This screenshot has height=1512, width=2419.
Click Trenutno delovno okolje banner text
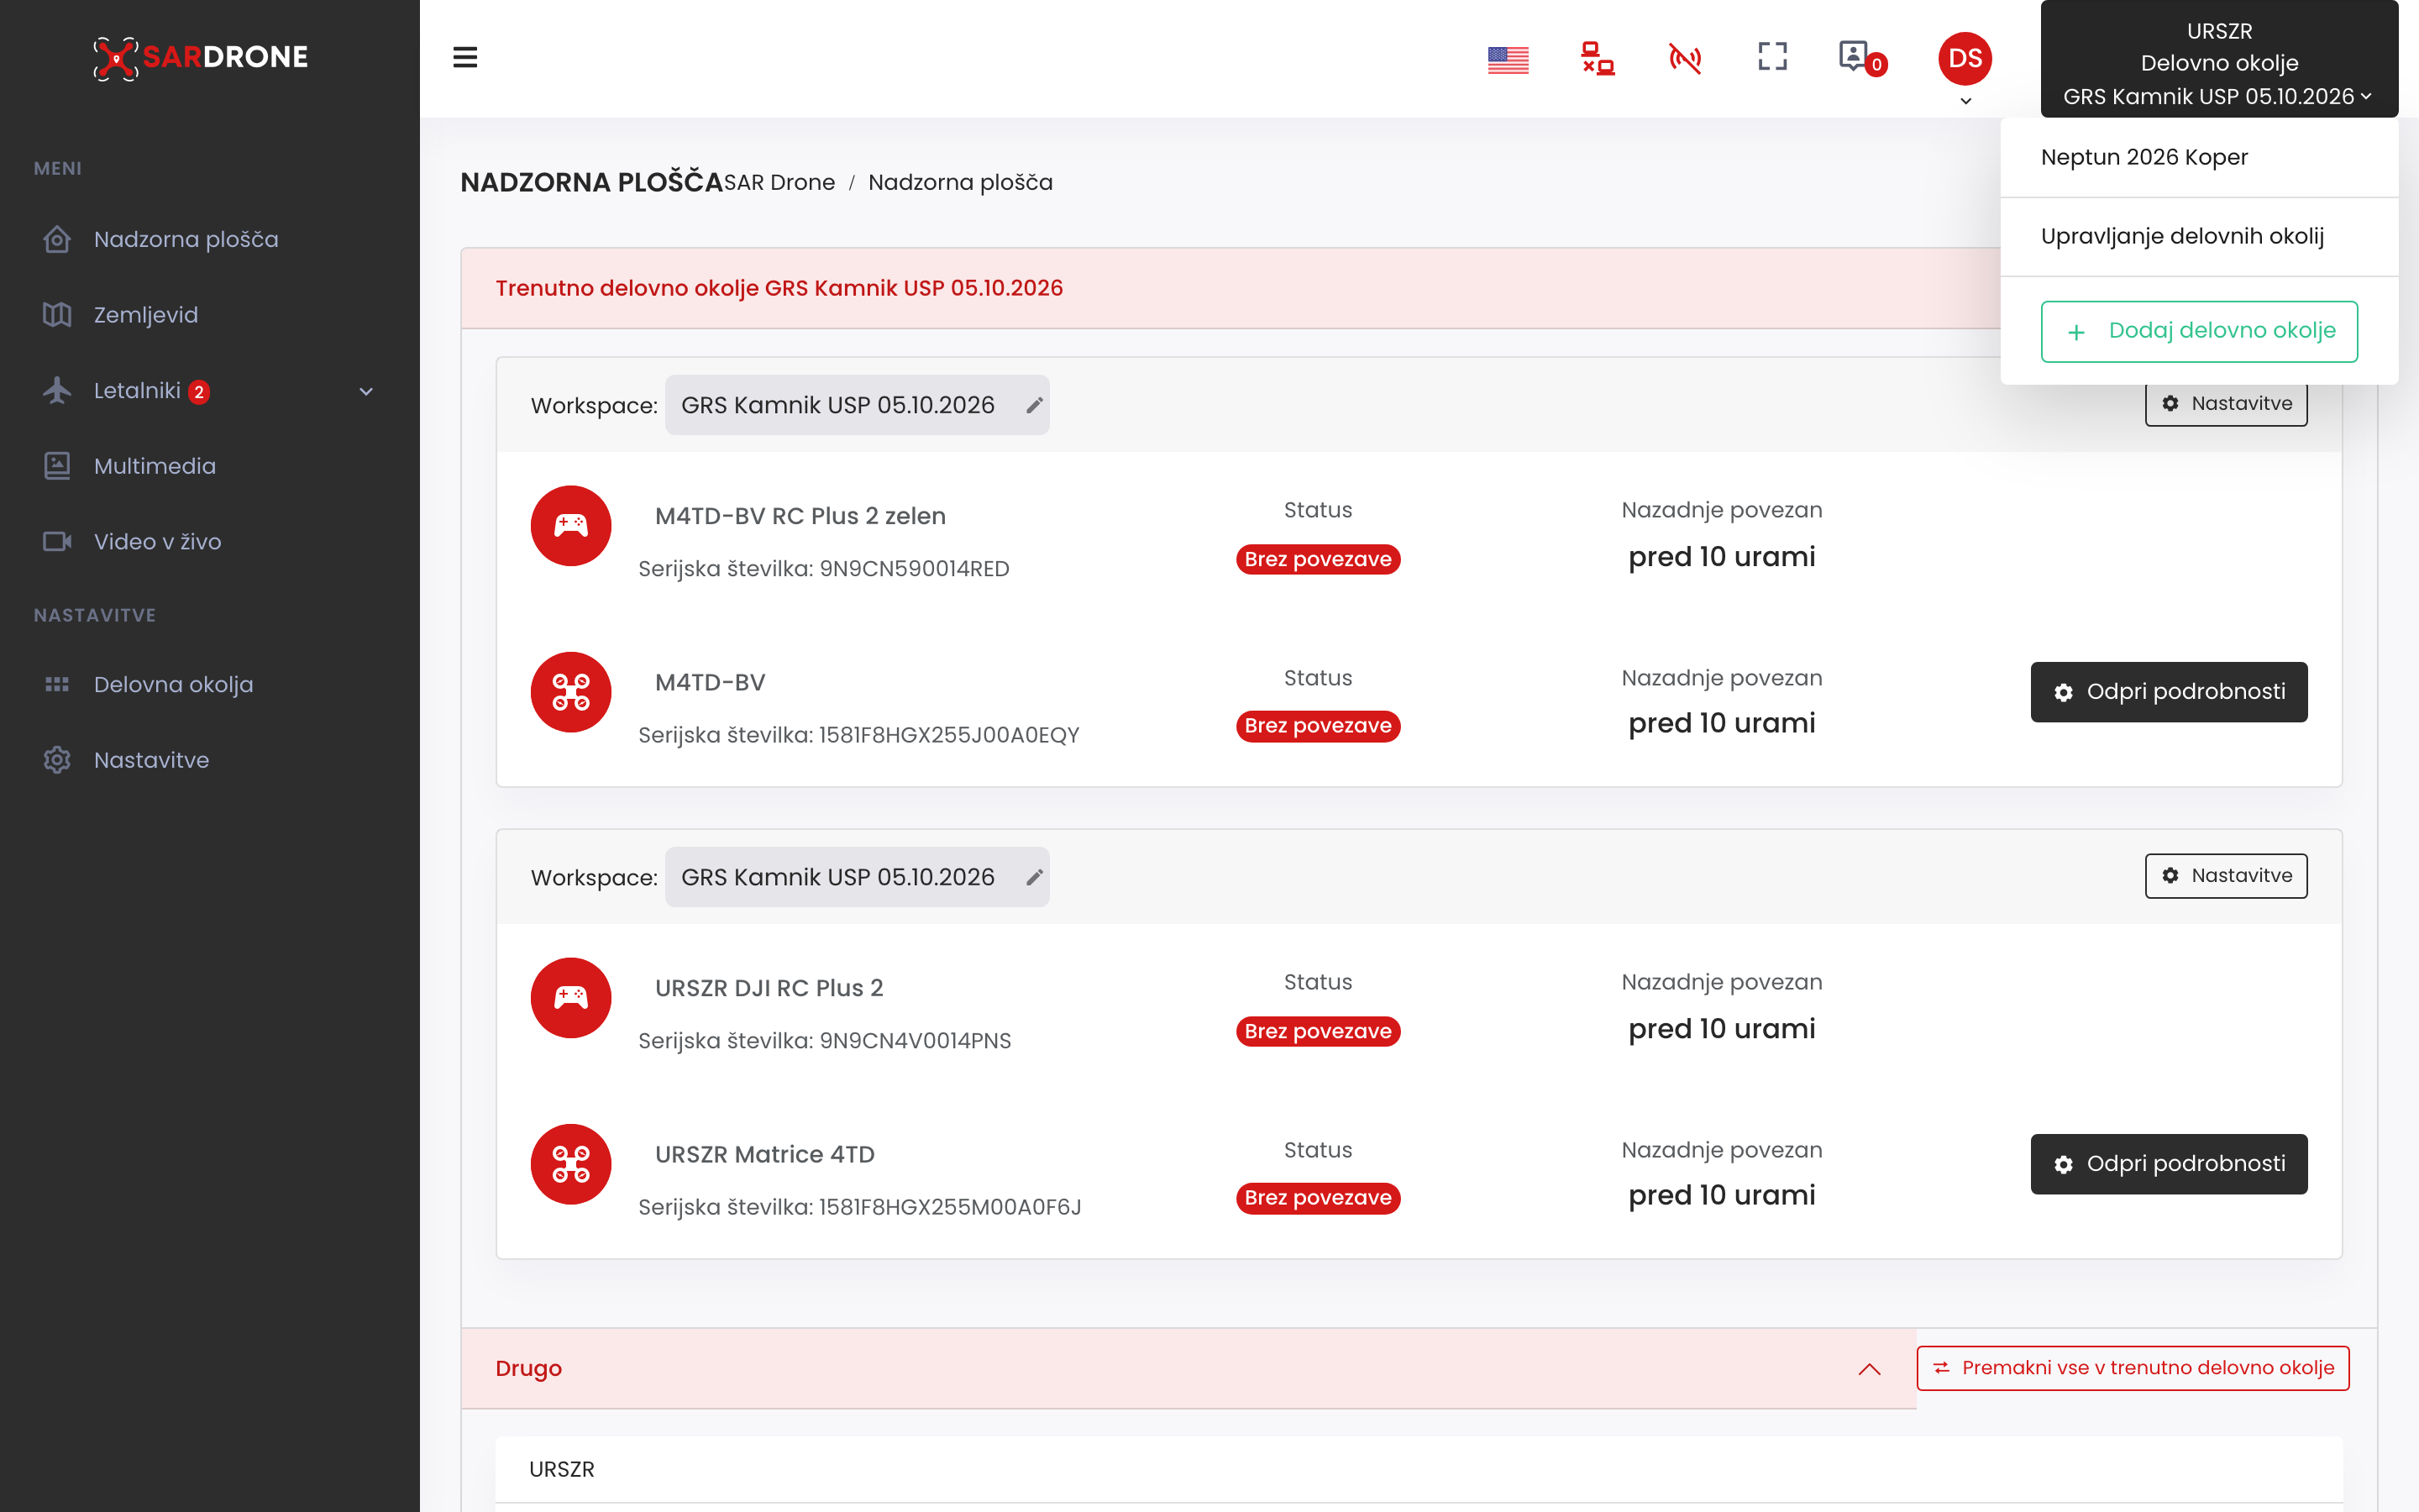pyautogui.click(x=779, y=288)
